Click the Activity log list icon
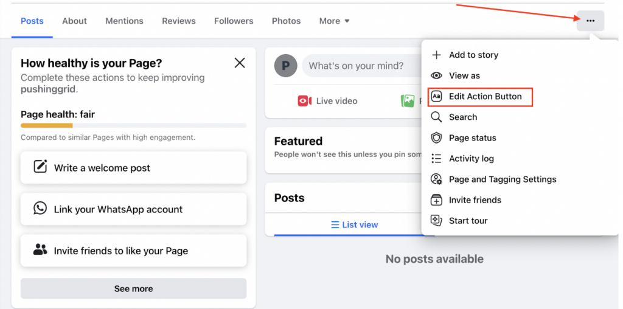 point(436,159)
